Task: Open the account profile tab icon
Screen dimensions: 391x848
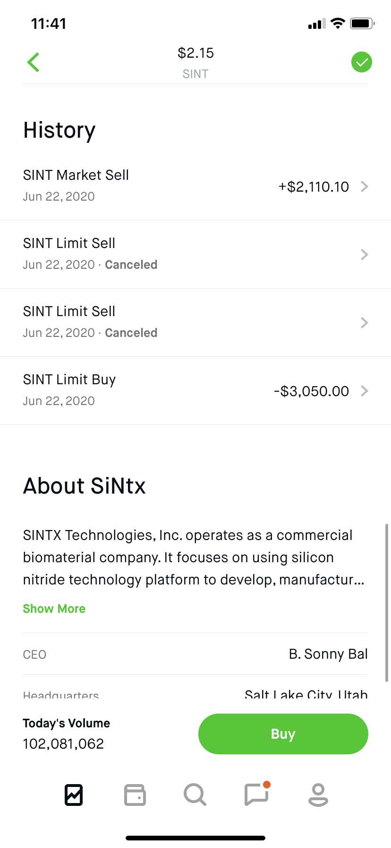Action: 318,795
